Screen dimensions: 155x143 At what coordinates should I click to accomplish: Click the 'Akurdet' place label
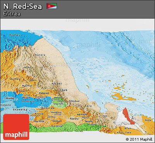[x=10, y=98]
